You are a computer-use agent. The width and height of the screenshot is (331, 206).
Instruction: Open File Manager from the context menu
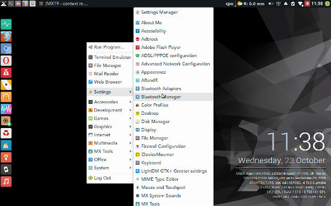[x=110, y=65]
